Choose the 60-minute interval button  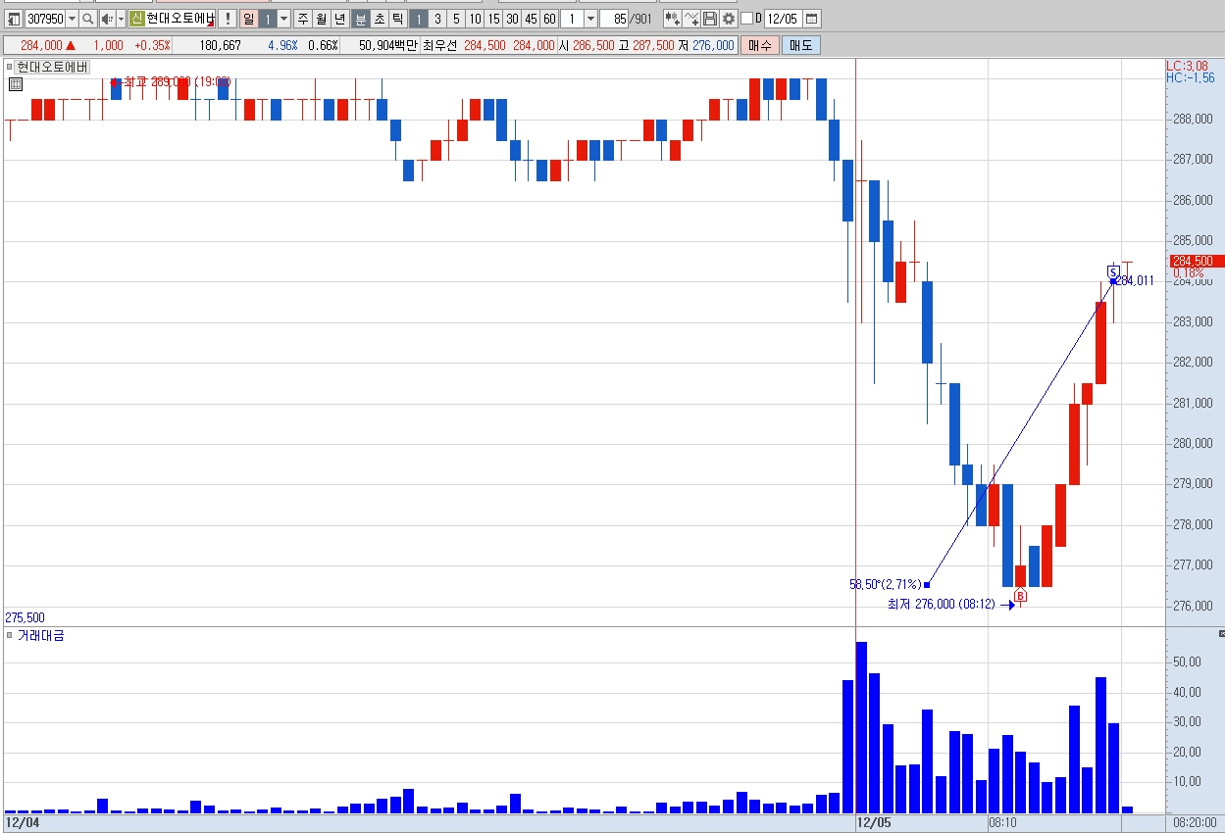pos(549,19)
